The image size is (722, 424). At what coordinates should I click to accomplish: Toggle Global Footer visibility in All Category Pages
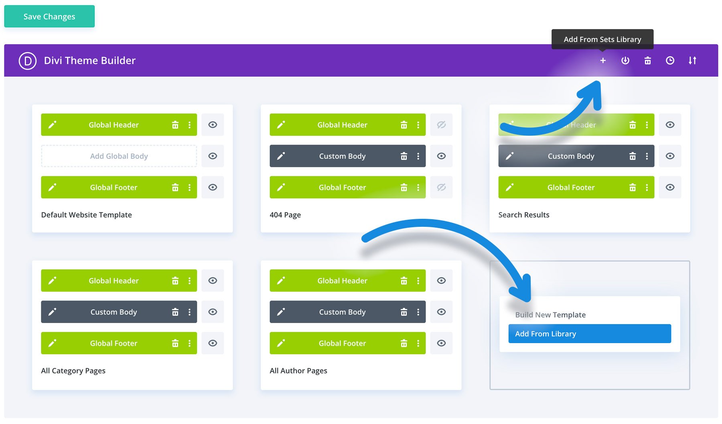click(x=213, y=343)
